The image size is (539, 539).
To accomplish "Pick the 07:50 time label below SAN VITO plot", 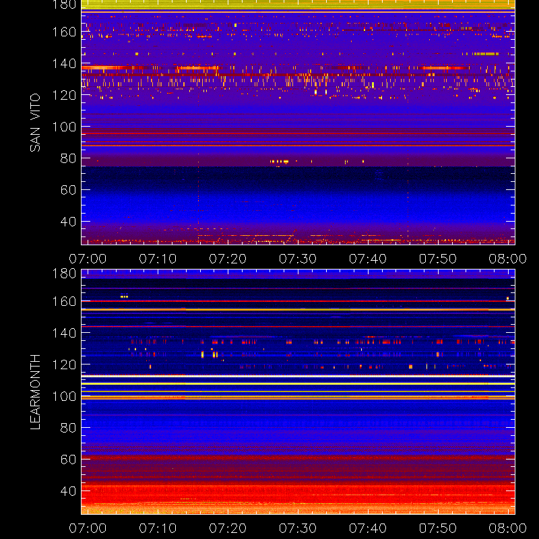I will 438,259.
